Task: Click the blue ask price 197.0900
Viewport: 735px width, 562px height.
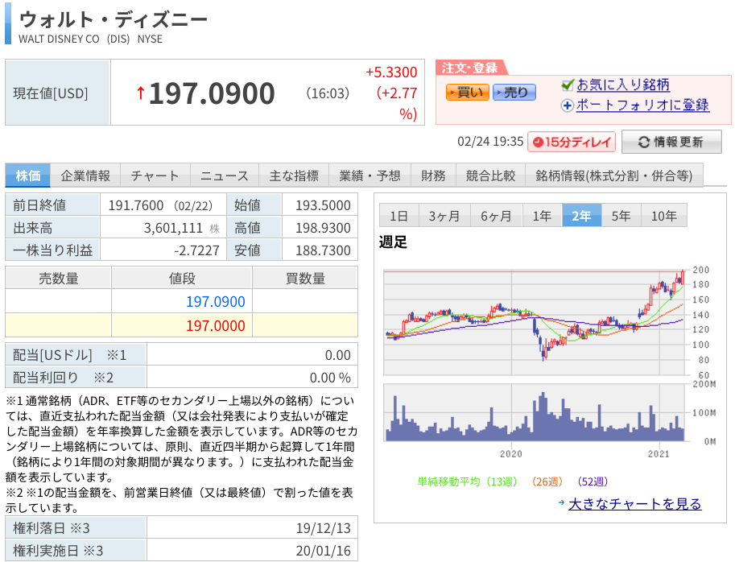Action: coord(216,301)
